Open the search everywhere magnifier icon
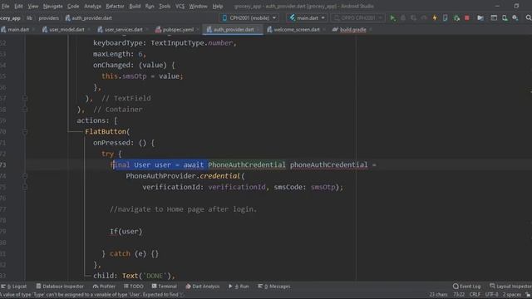This screenshot has height=299, width=532. tap(529, 18)
